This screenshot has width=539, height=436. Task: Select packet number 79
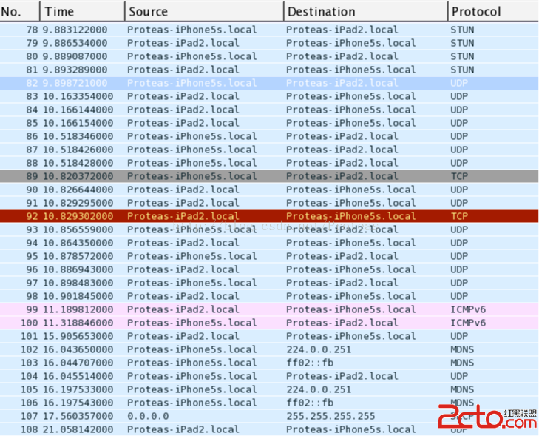tap(269, 43)
